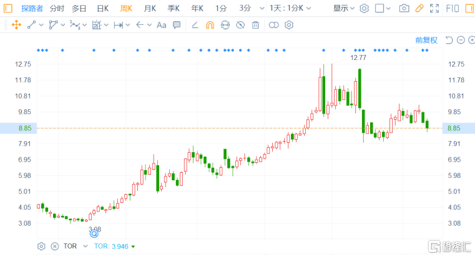Click the camera screenshot icon
This screenshot has width=475, height=257.
[404, 9]
